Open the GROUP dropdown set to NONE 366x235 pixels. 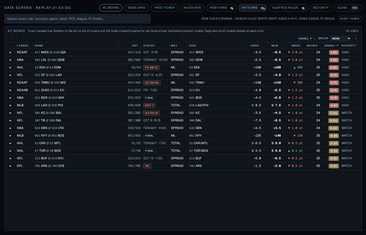point(340,39)
